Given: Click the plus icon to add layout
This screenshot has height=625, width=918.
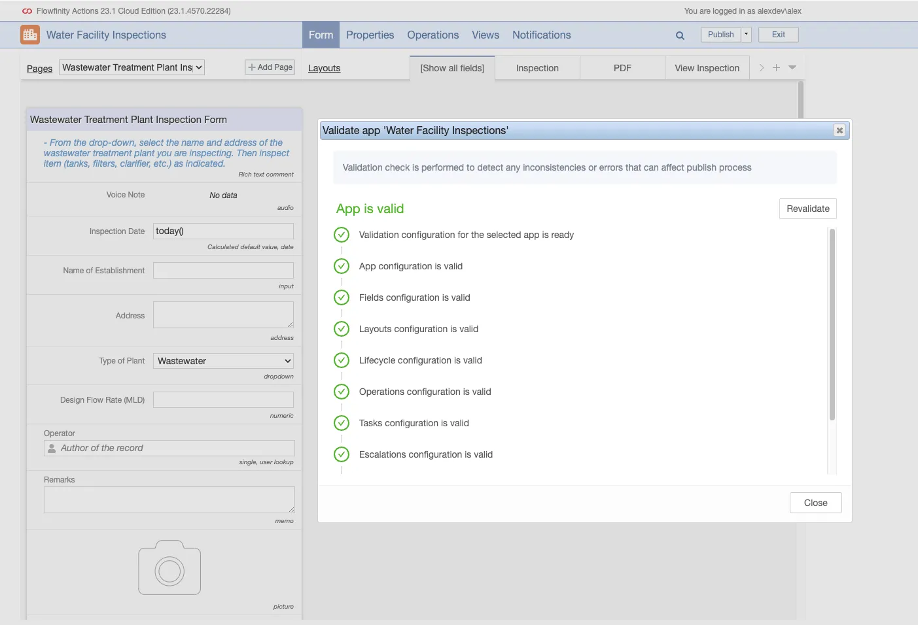Looking at the screenshot, I should pyautogui.click(x=776, y=68).
